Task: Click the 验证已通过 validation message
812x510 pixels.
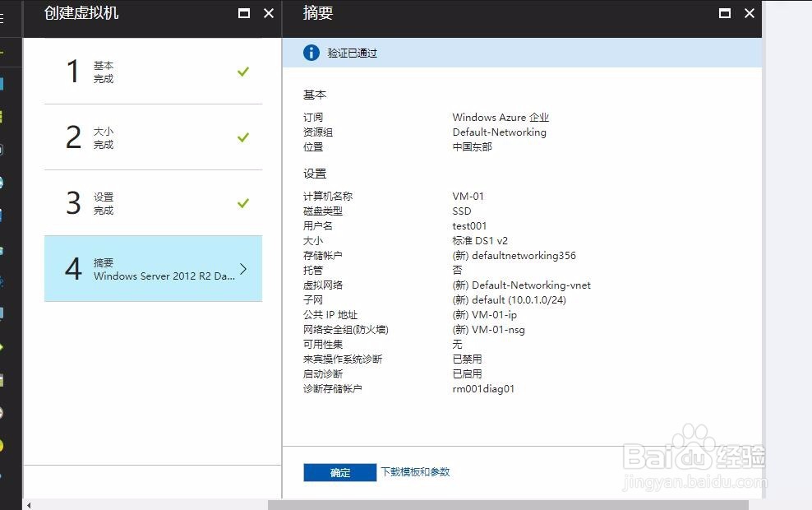Action: point(352,53)
